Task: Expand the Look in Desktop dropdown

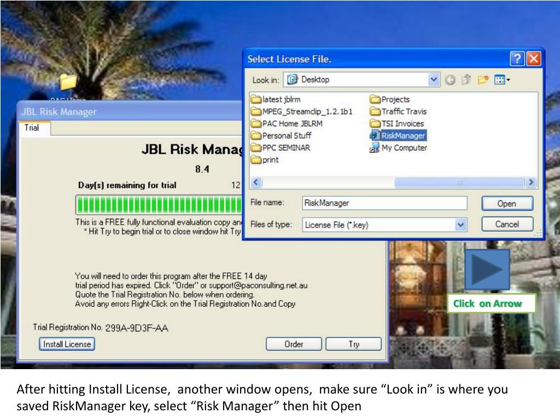Action: 434,80
